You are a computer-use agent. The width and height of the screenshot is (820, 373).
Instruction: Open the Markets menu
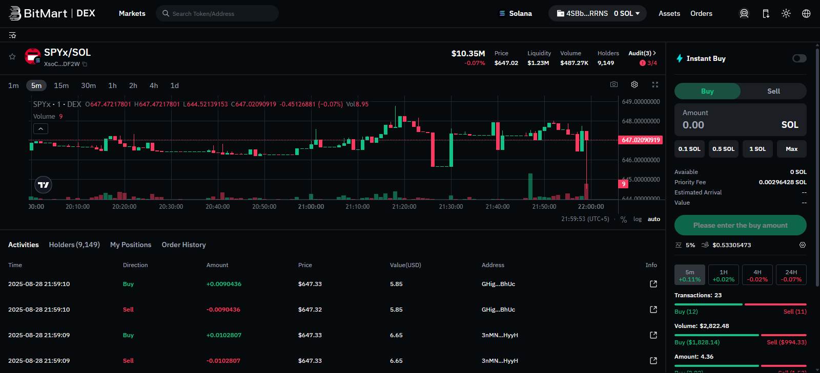[x=132, y=13]
